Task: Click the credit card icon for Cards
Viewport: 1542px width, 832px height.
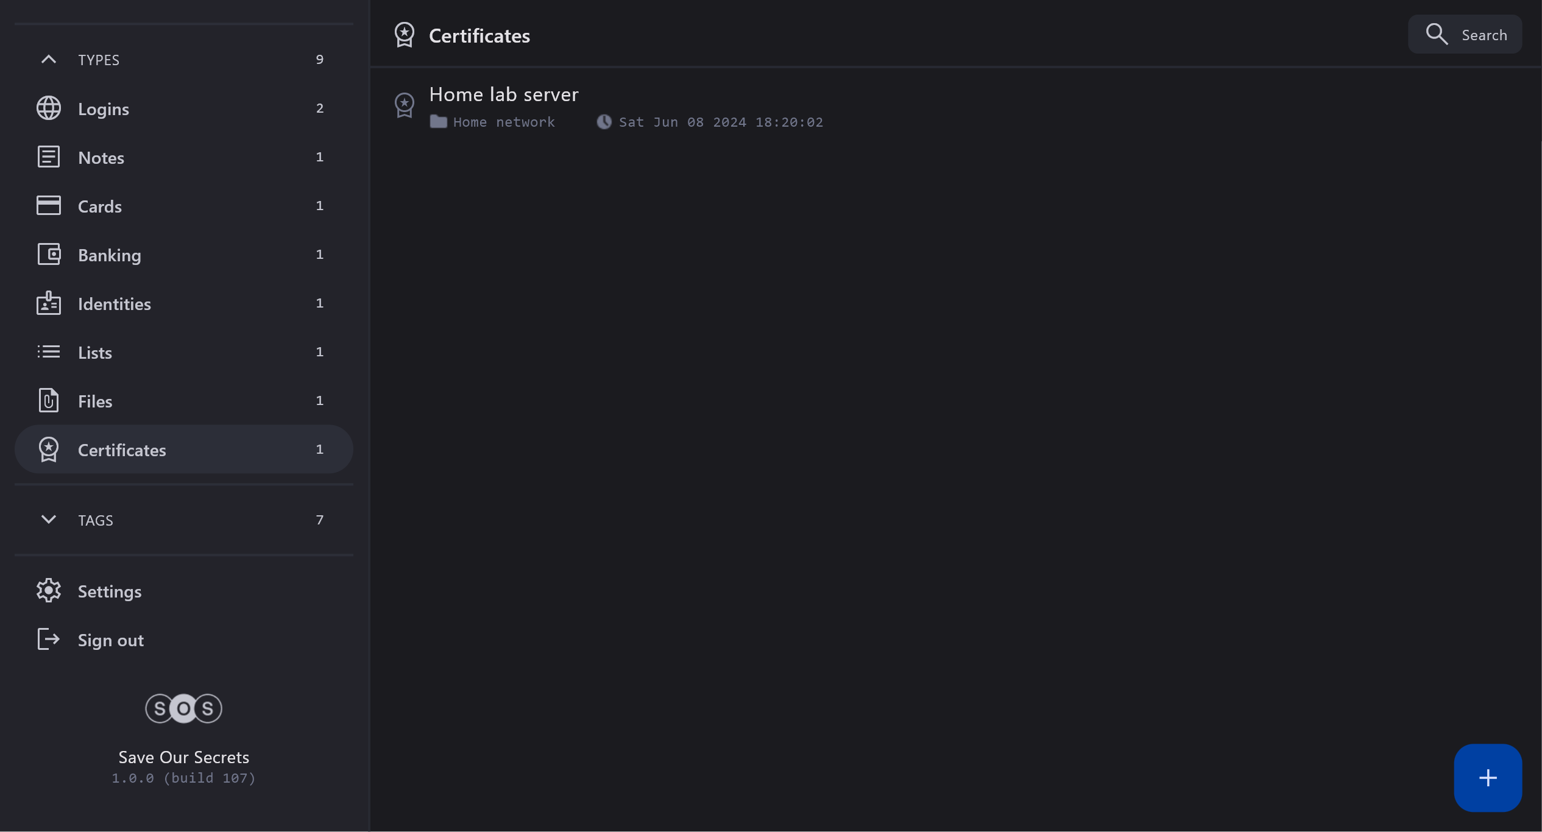Action: click(49, 206)
